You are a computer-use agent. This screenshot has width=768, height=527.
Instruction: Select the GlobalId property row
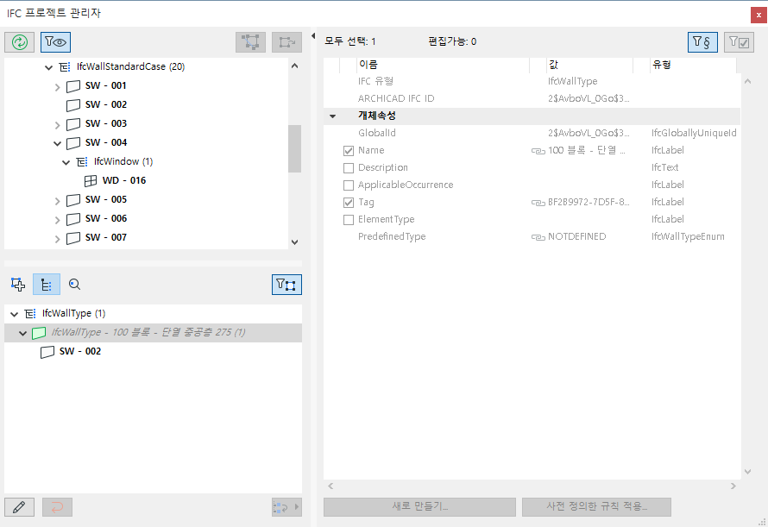click(x=532, y=133)
